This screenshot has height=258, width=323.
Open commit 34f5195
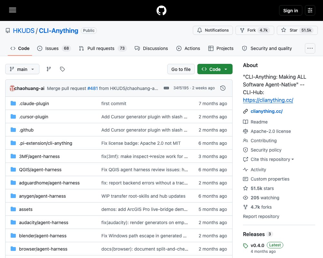click(x=181, y=88)
